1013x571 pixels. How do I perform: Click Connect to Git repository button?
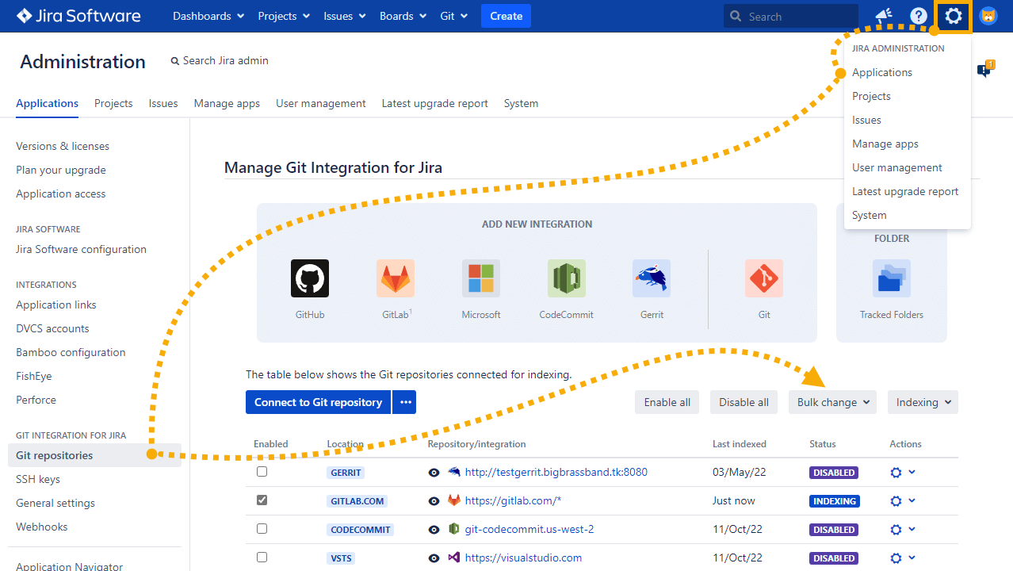tap(318, 402)
